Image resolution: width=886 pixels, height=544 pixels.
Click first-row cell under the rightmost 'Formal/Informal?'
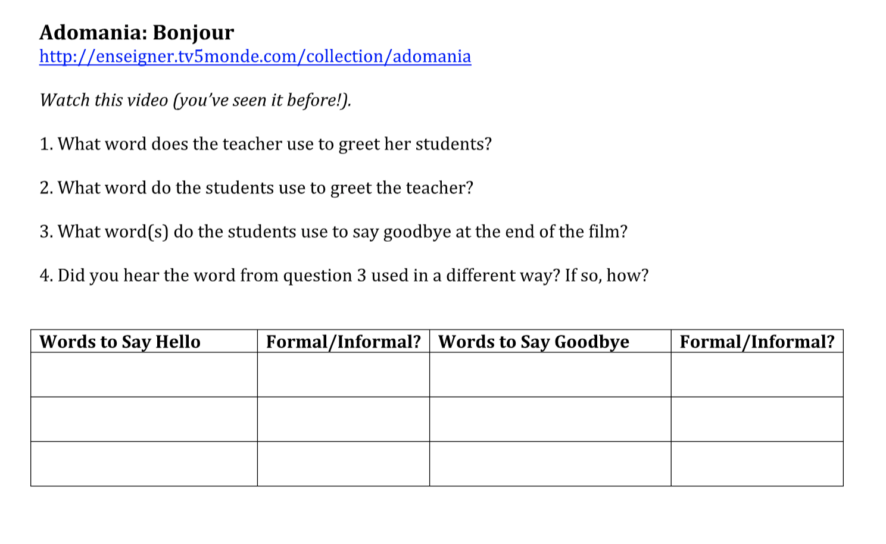pos(757,375)
